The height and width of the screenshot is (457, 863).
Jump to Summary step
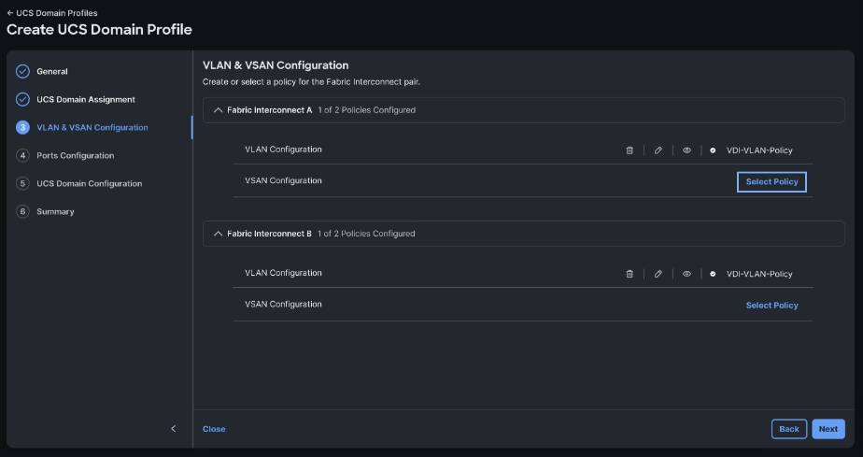[x=56, y=212]
